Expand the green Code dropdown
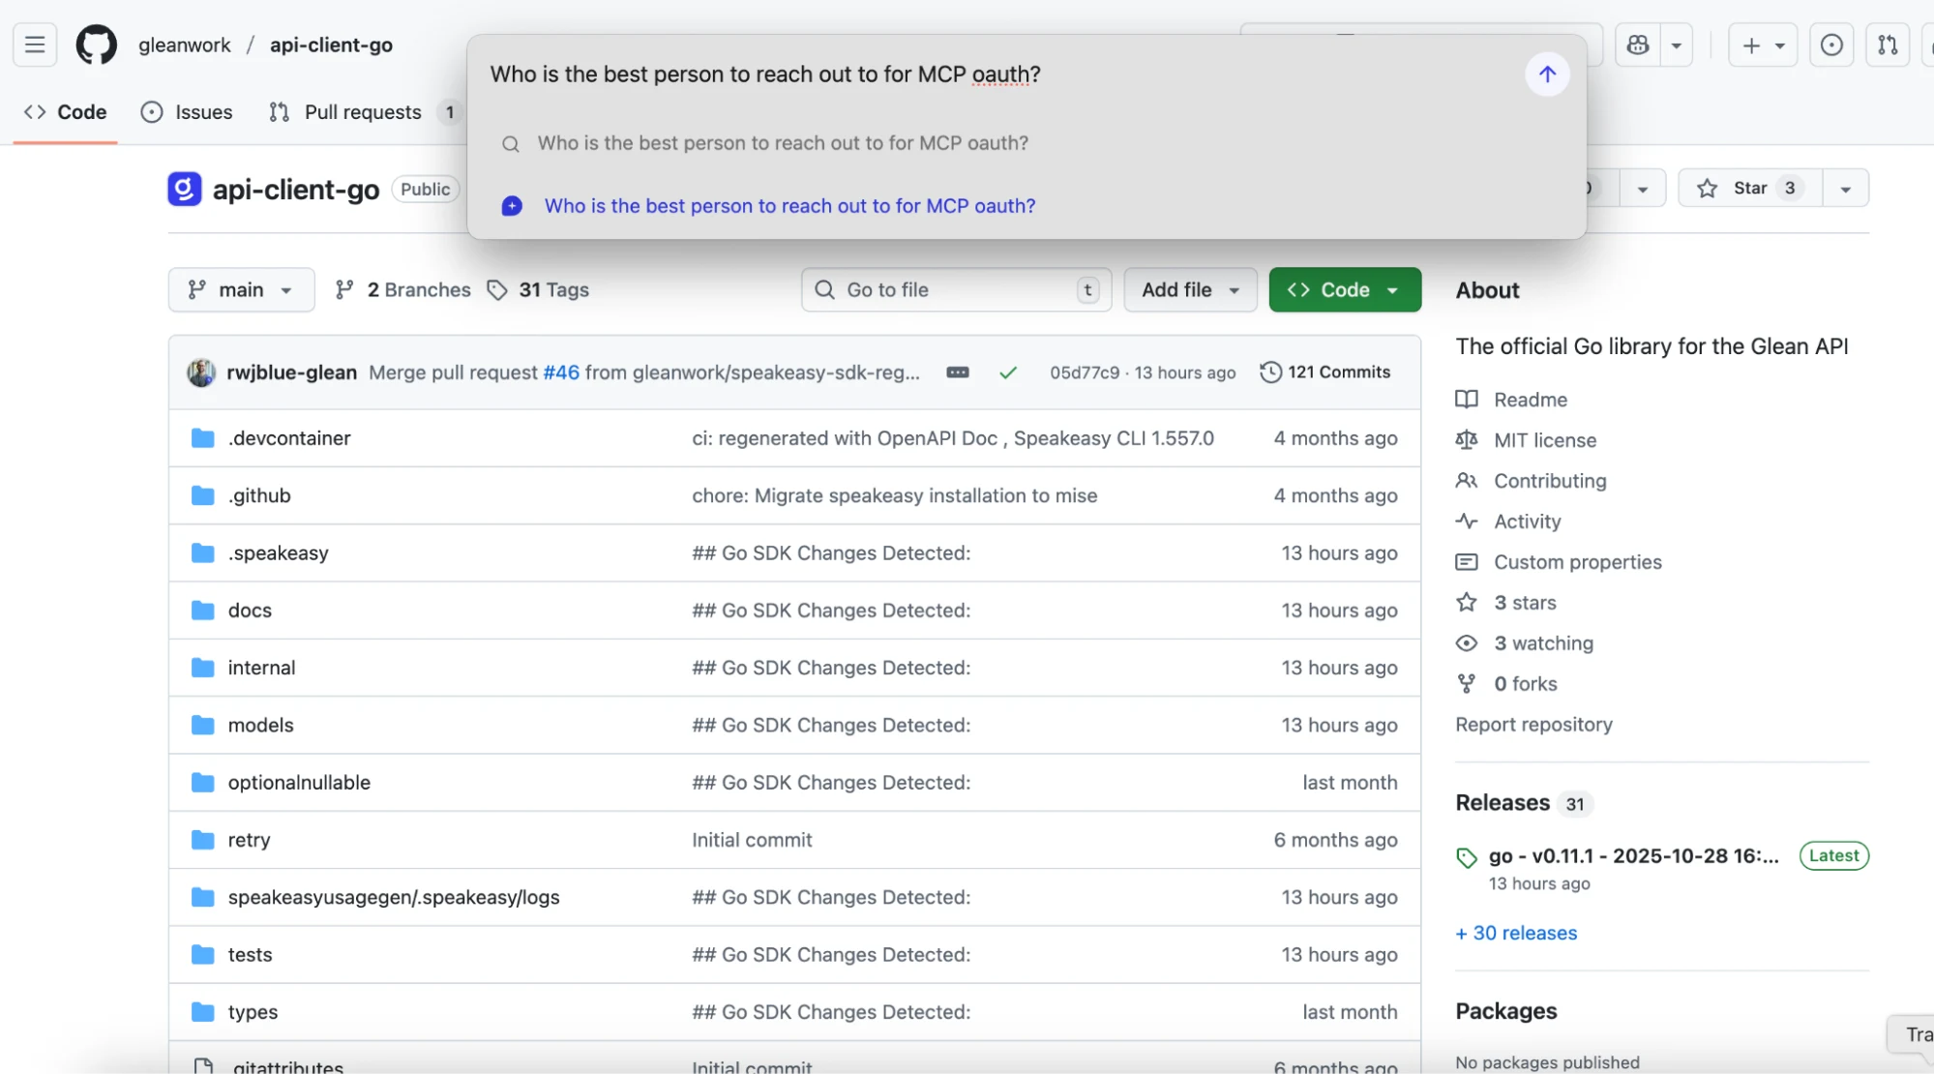 (1345, 289)
